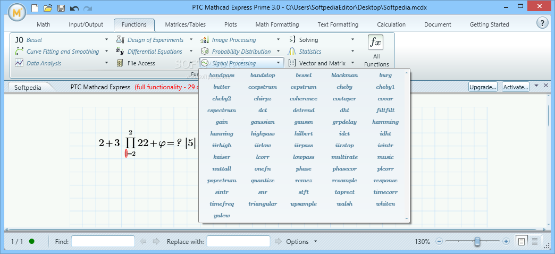Click the Activate... button
This screenshot has width=555, height=254.
tap(516, 87)
